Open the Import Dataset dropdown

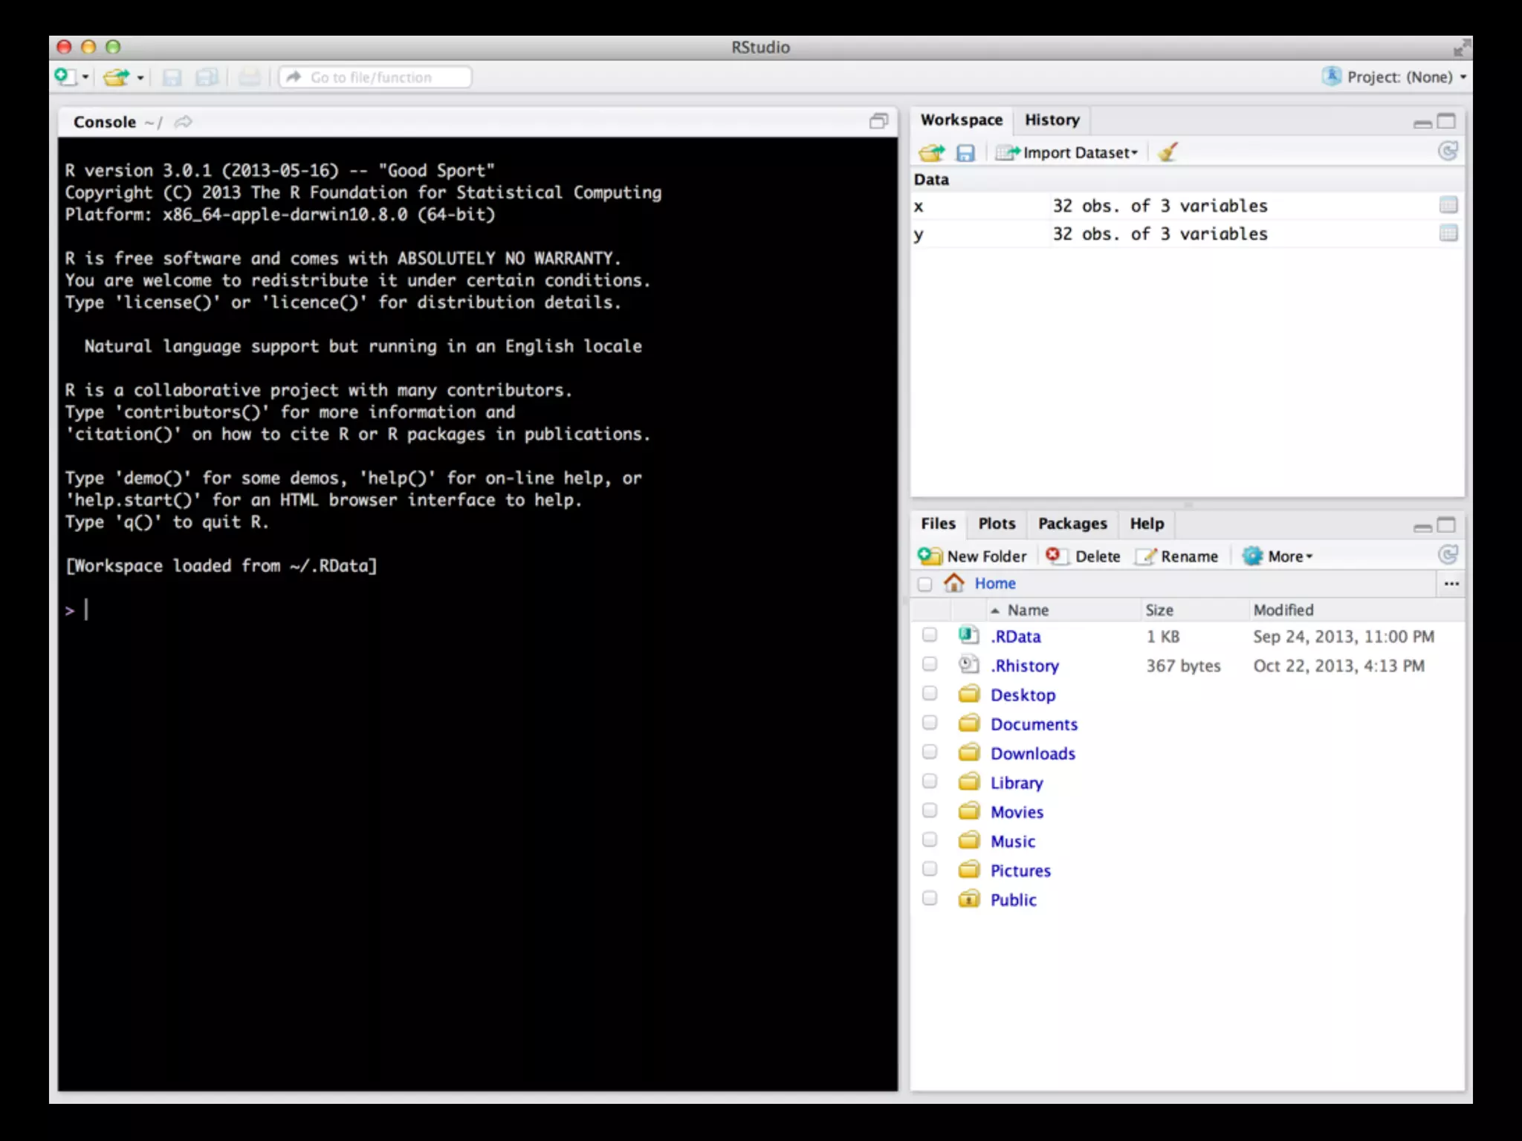click(1067, 152)
